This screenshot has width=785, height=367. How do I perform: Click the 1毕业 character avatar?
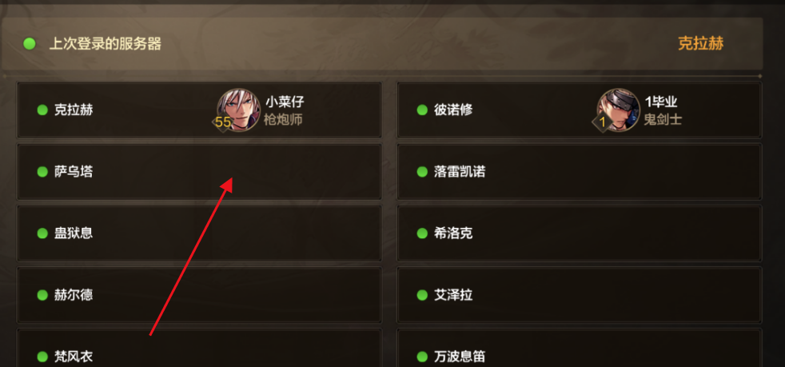pos(618,110)
